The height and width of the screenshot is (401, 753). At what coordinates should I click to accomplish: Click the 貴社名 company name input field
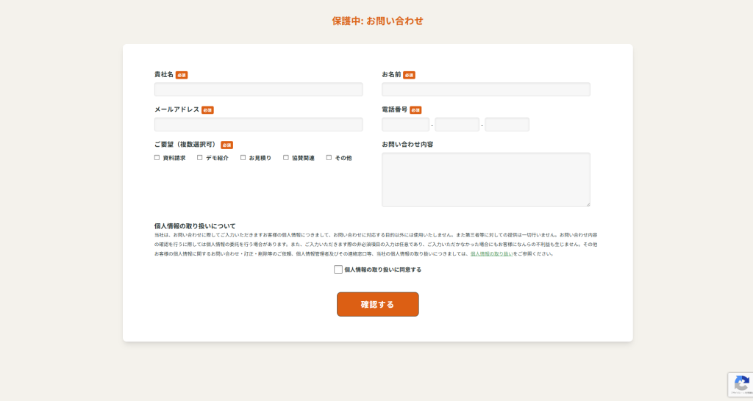pos(258,90)
